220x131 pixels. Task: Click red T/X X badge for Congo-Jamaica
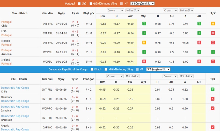[x=212, y=108]
